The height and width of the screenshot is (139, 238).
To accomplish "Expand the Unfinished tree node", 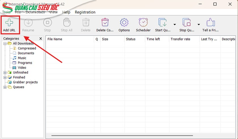I will pyautogui.click(x=5, y=73).
